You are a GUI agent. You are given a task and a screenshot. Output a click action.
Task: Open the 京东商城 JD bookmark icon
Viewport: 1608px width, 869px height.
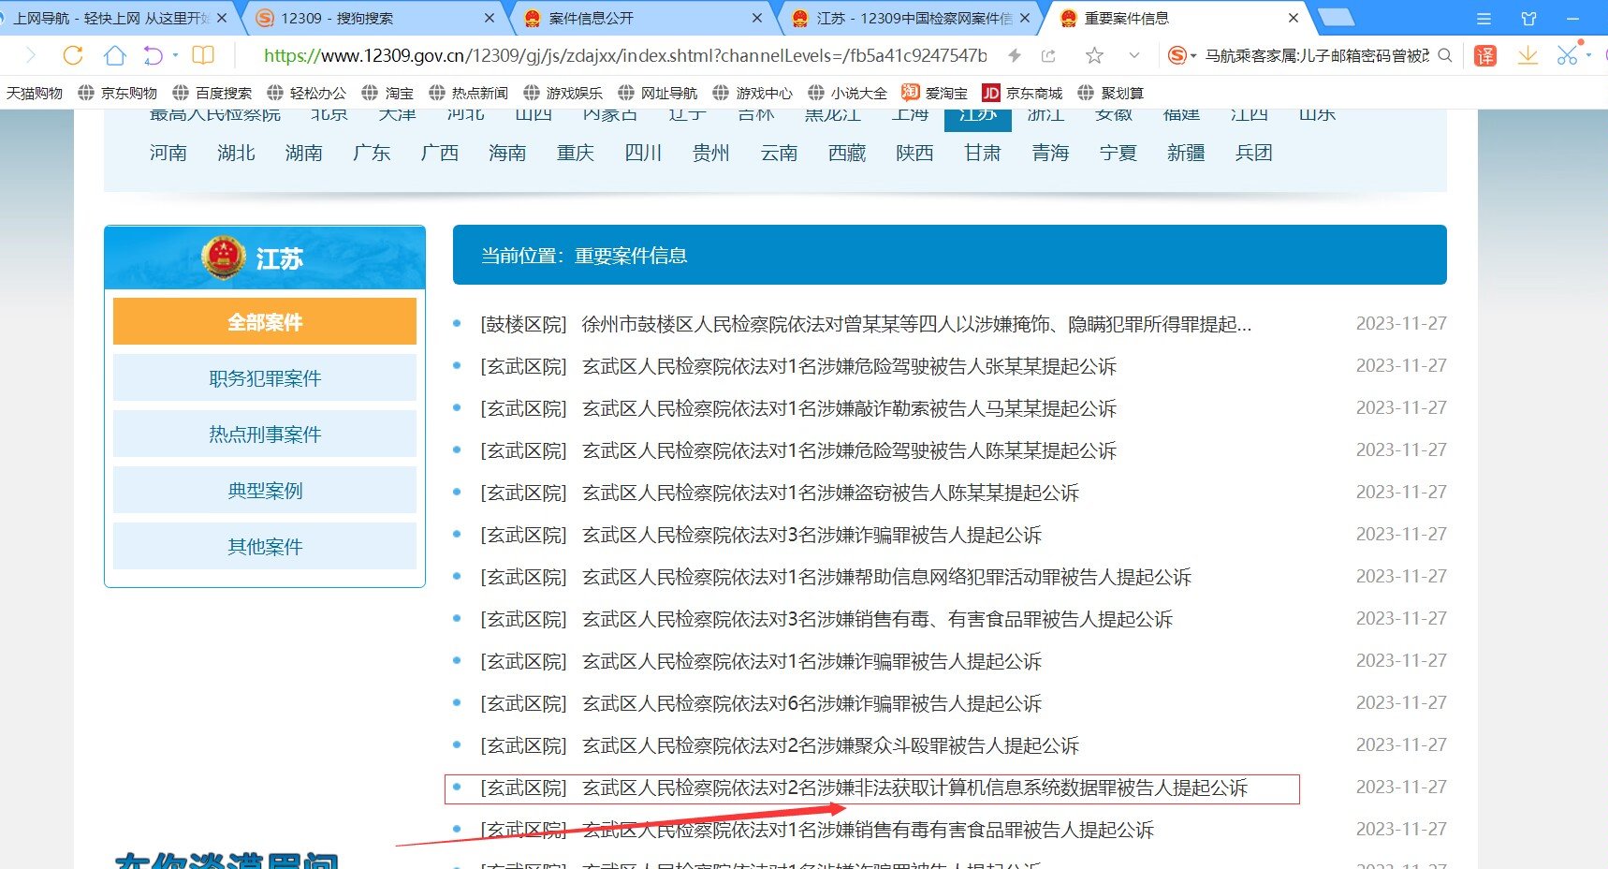point(991,93)
